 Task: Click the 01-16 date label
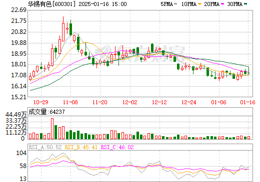point(247,102)
